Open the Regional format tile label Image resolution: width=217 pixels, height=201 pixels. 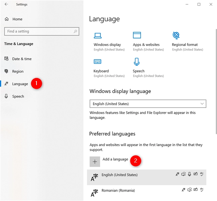185,45
